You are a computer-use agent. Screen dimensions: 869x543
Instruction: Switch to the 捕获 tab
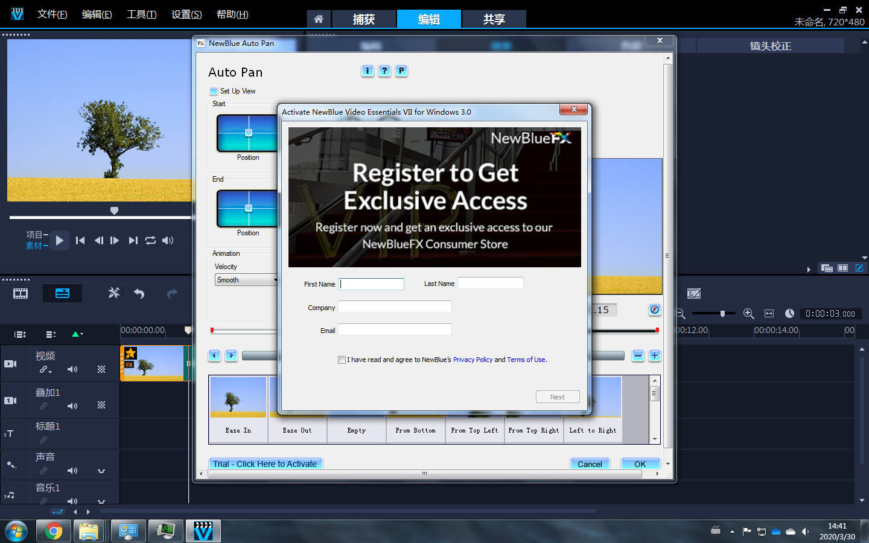click(x=364, y=19)
